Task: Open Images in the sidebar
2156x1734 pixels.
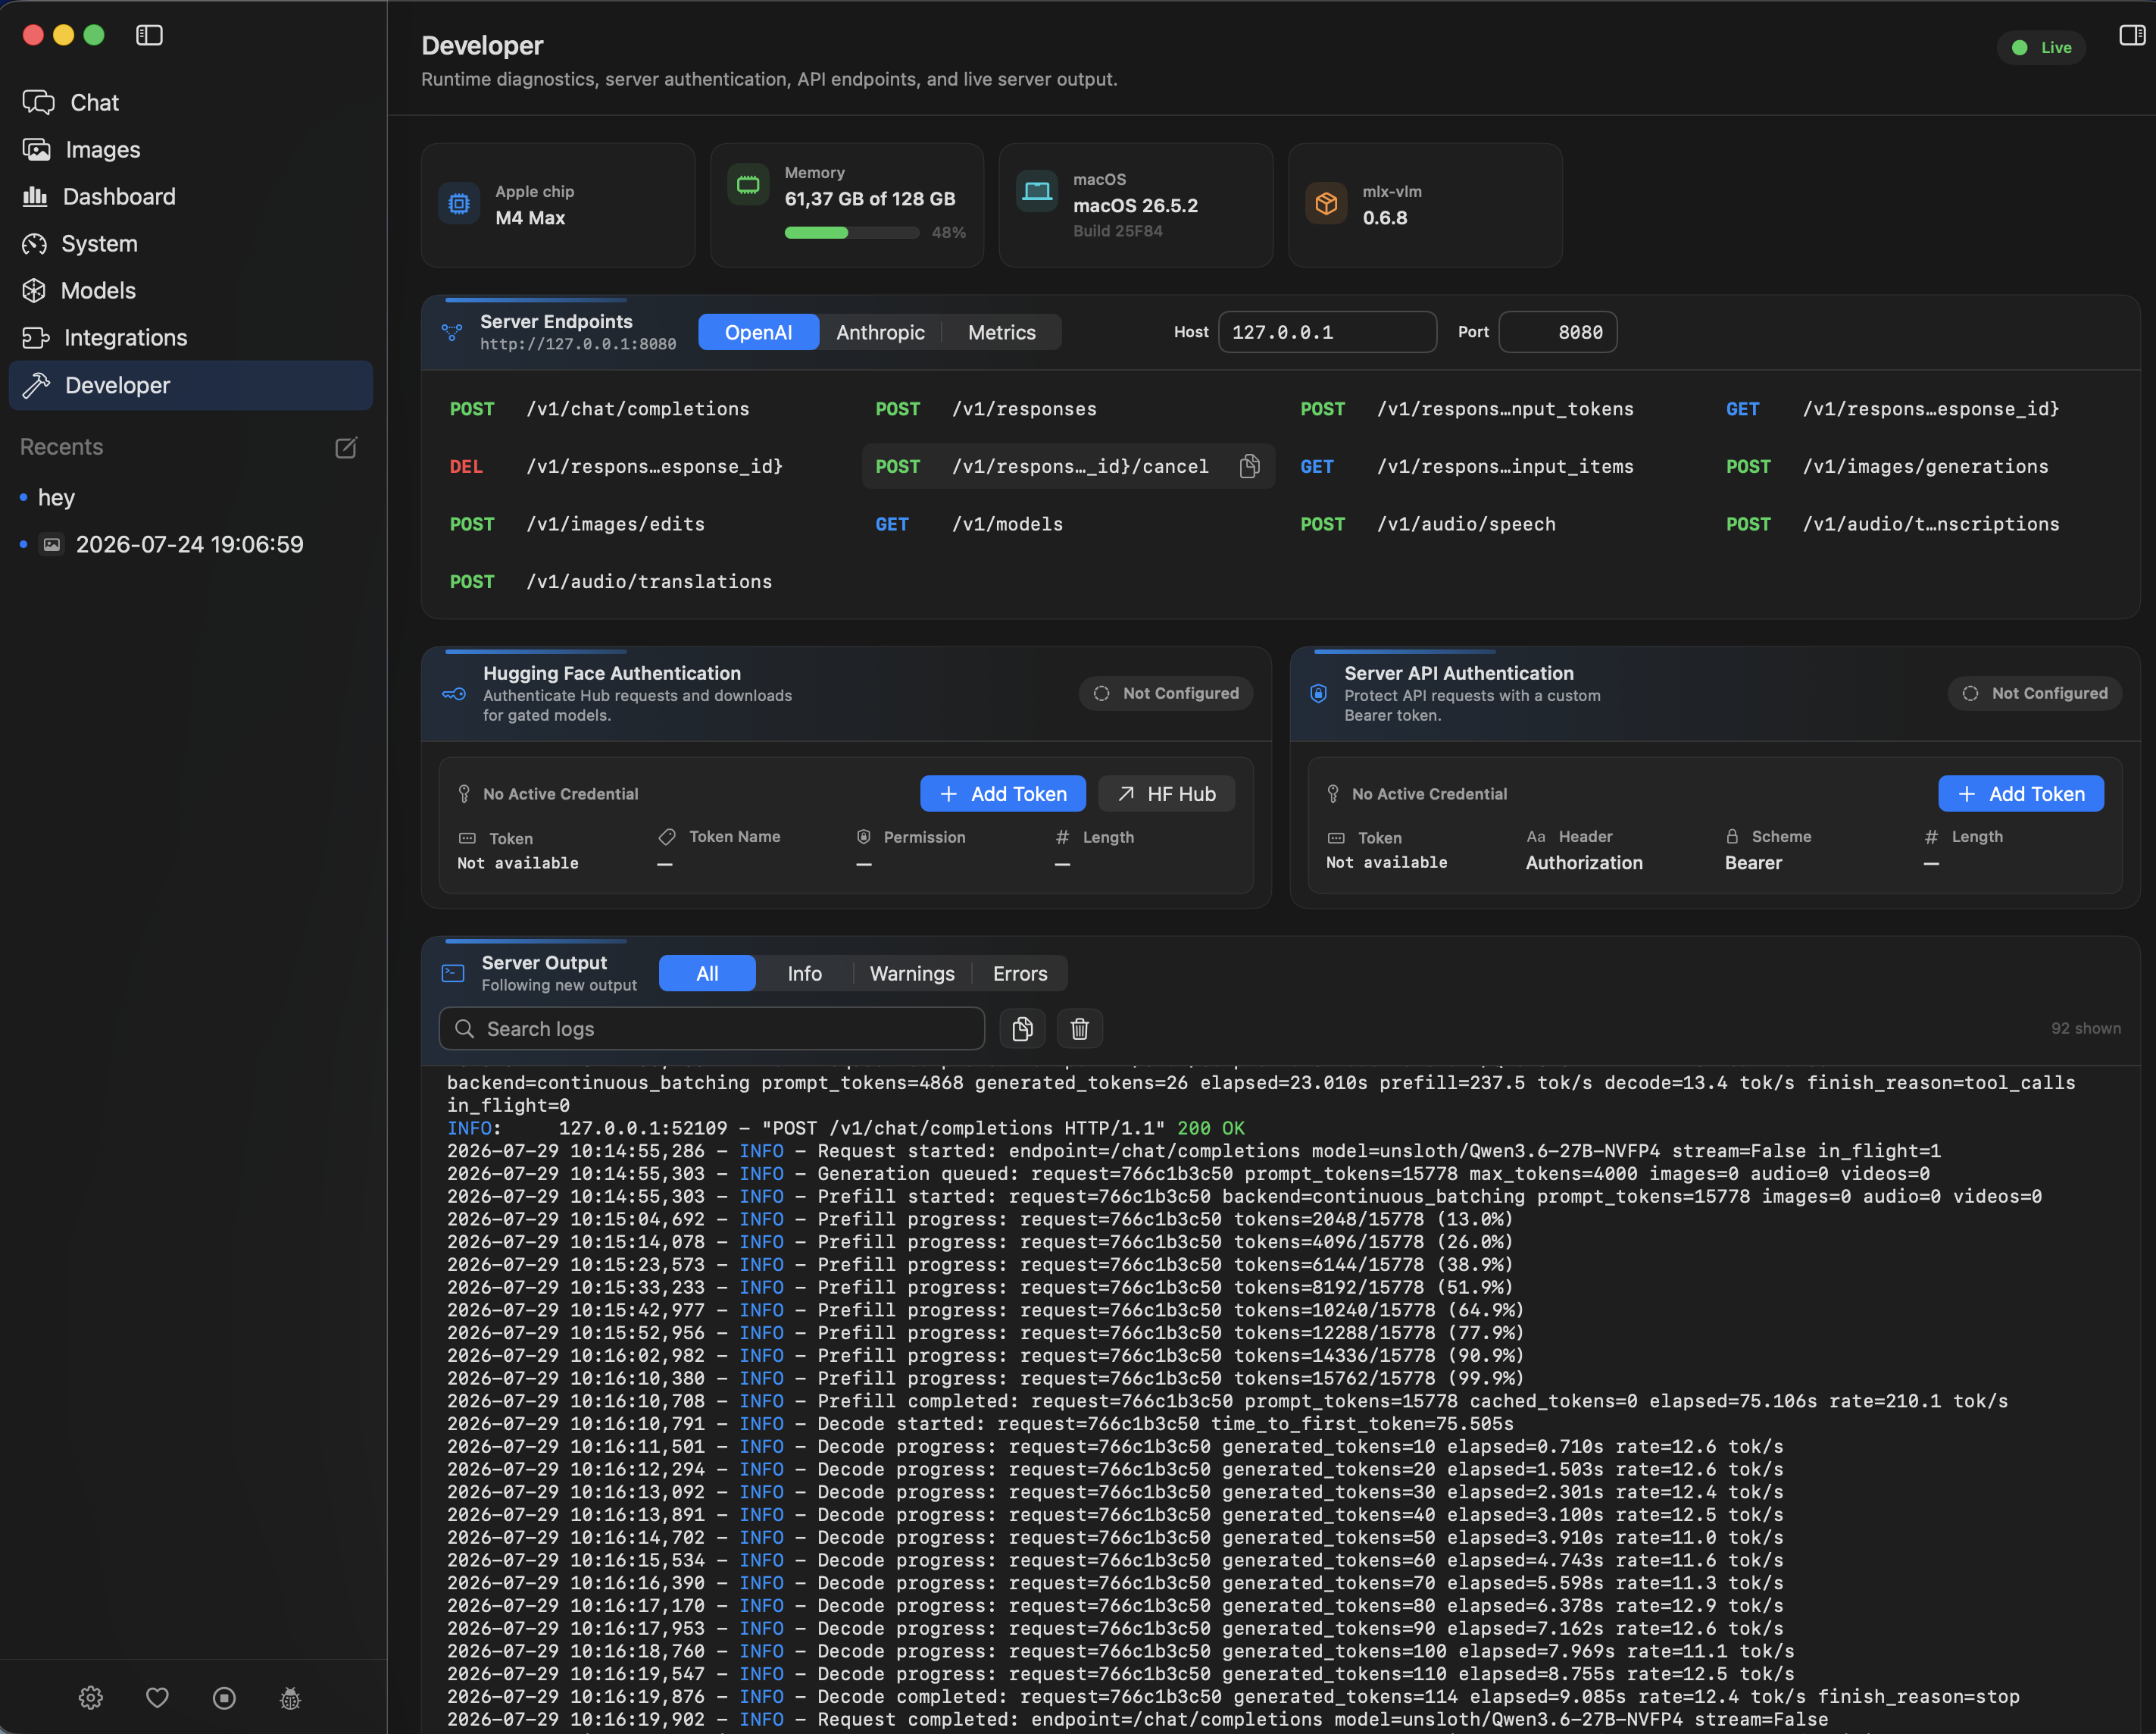Action: [190, 149]
